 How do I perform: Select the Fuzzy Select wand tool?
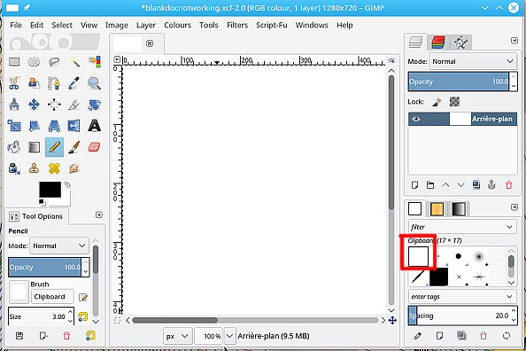click(x=74, y=62)
